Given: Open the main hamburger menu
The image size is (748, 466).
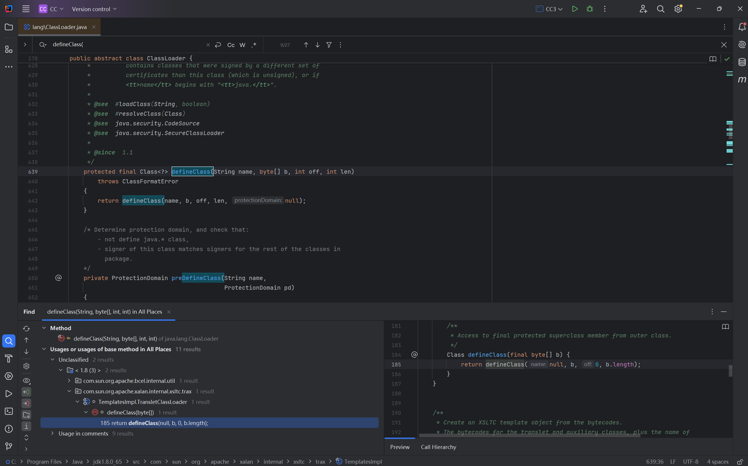Looking at the screenshot, I should click(x=26, y=9).
